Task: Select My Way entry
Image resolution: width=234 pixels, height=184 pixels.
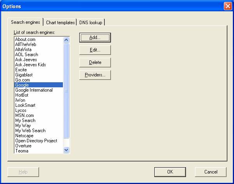Action: [x=39, y=126]
